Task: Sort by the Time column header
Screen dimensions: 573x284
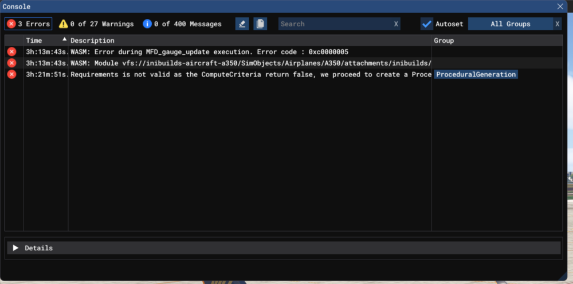Action: tap(34, 41)
